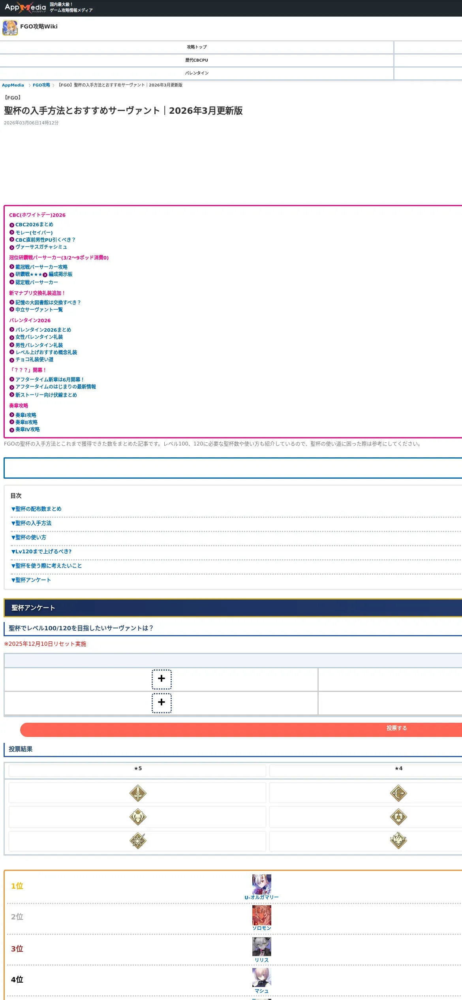Open 記憶の大図書館は交換すべき？ link

pyautogui.click(x=48, y=303)
